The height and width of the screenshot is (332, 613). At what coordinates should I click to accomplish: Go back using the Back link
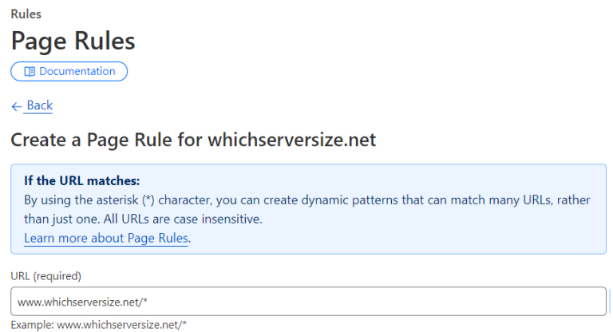pos(39,105)
